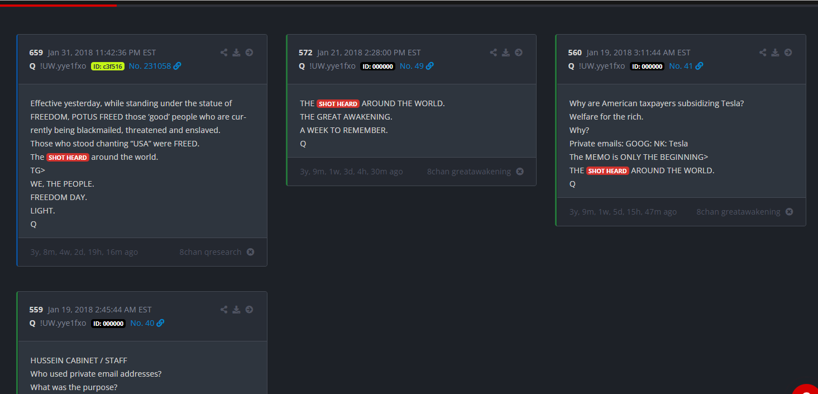Click the link icon beside No. 231058
This screenshot has height=394, width=818.
(178, 66)
